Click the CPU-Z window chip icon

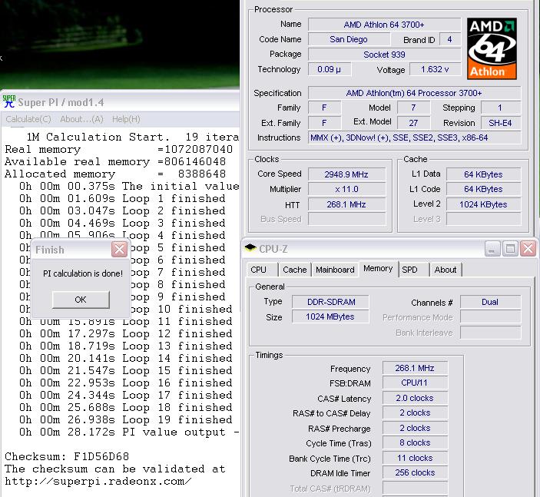(250, 248)
